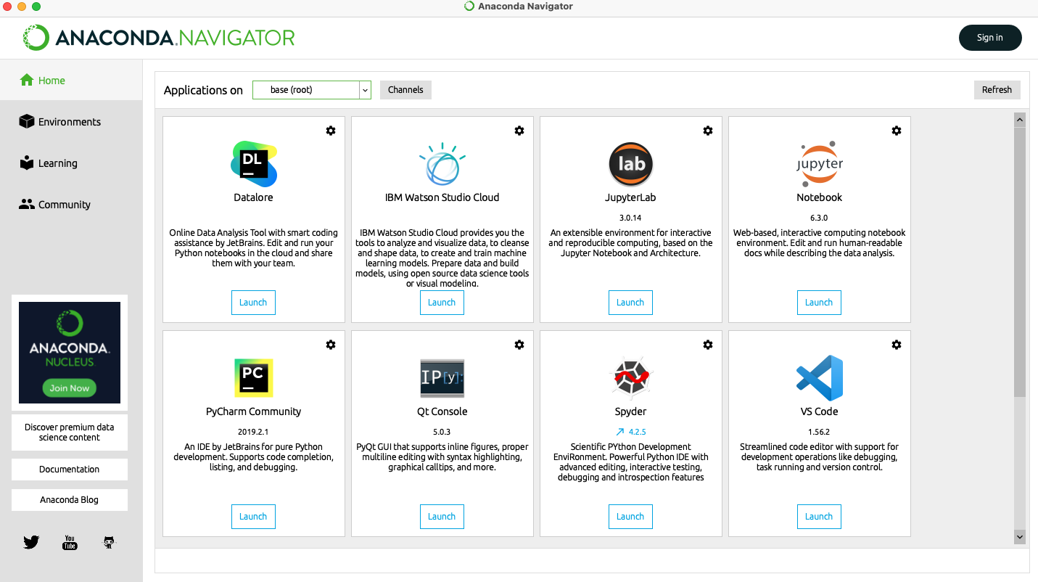The width and height of the screenshot is (1038, 582).
Task: Click the vertical scrollbar thumb
Action: click(x=1020, y=262)
